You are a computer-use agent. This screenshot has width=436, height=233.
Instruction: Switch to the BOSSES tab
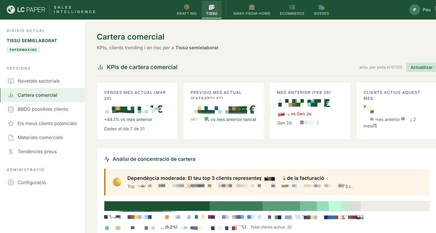tap(321, 13)
